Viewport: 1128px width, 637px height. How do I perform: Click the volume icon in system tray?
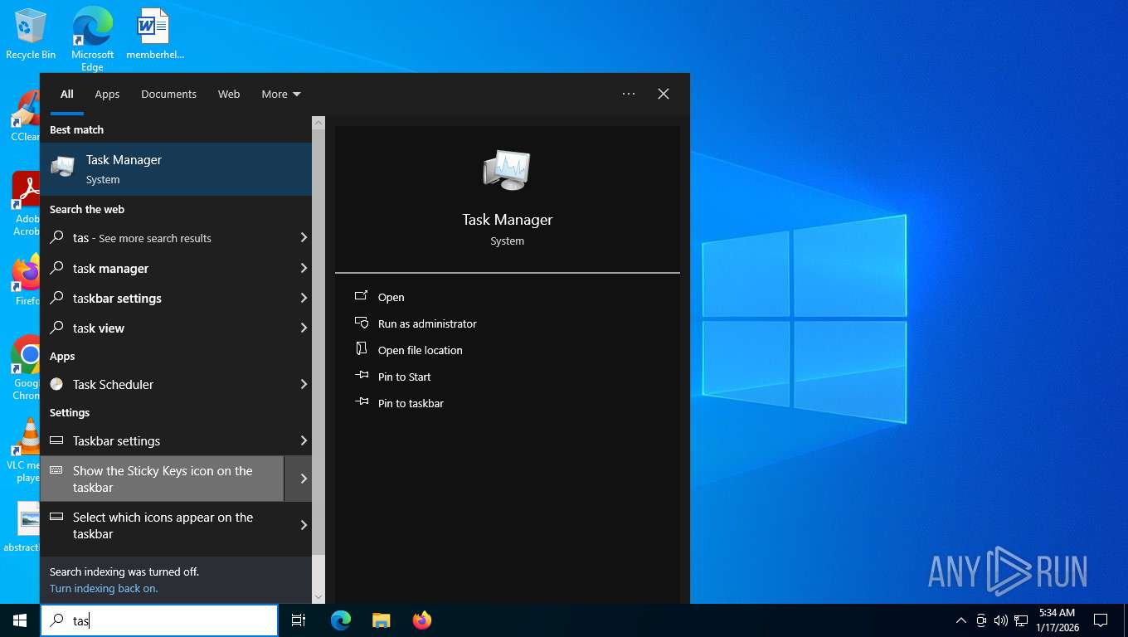coord(1000,620)
